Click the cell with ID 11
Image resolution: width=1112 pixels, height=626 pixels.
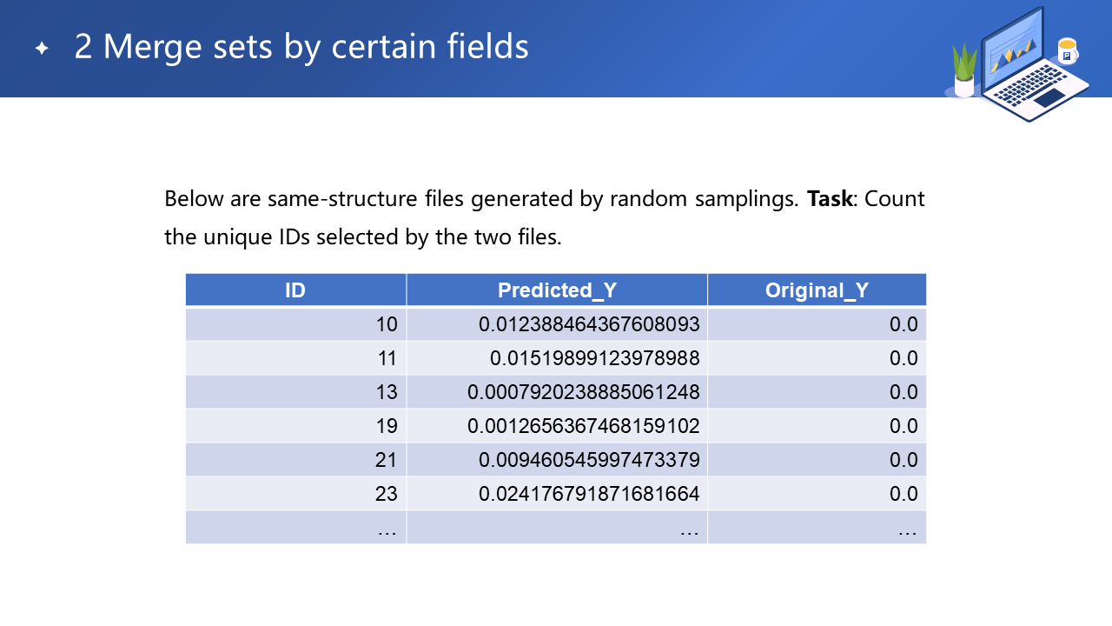pyautogui.click(x=387, y=358)
